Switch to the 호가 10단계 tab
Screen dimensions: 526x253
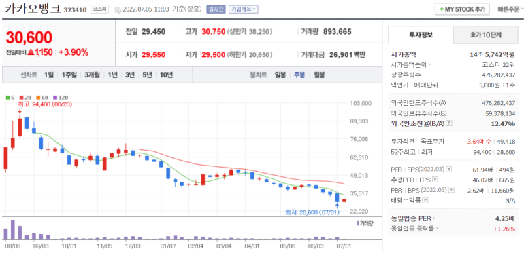(x=485, y=35)
